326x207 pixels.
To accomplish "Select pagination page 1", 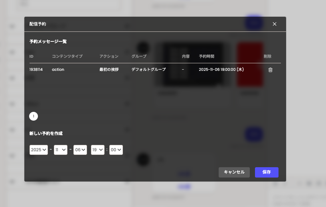I will 34,116.
